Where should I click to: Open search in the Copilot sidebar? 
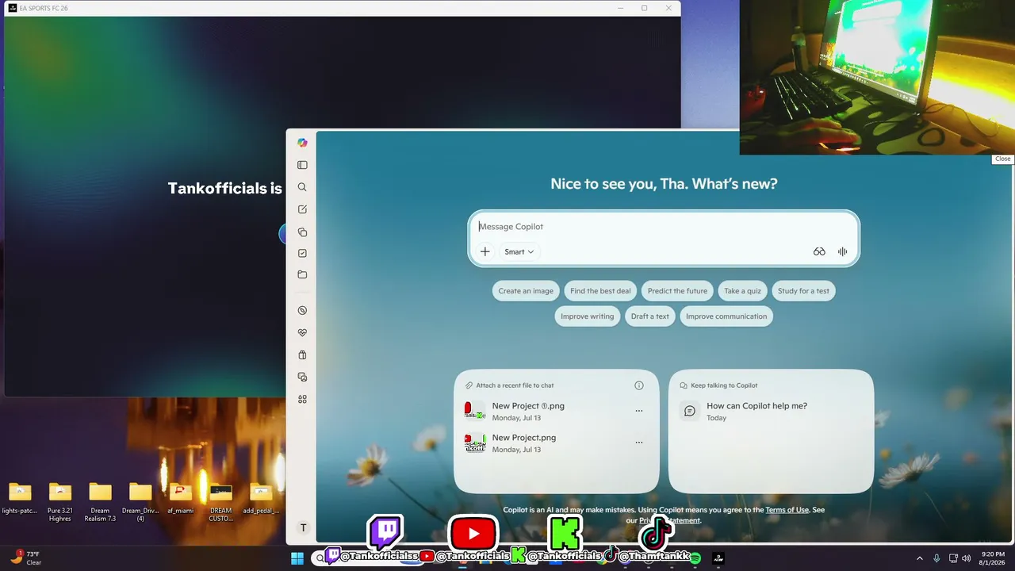point(302,187)
